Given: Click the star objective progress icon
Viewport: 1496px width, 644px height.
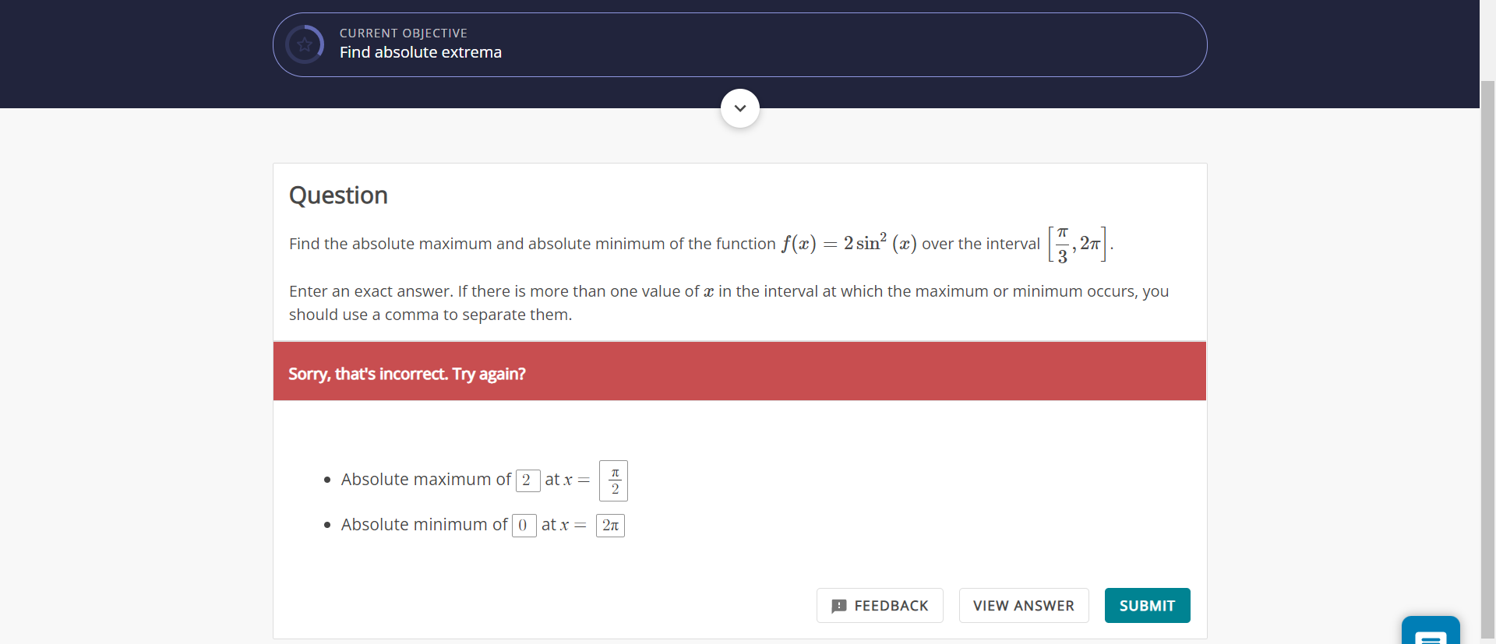Looking at the screenshot, I should (304, 44).
